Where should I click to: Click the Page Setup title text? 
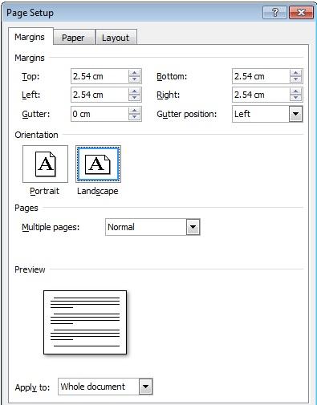point(30,13)
